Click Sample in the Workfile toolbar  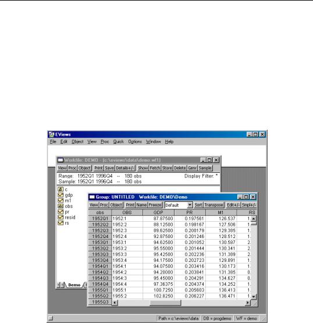coord(205,168)
